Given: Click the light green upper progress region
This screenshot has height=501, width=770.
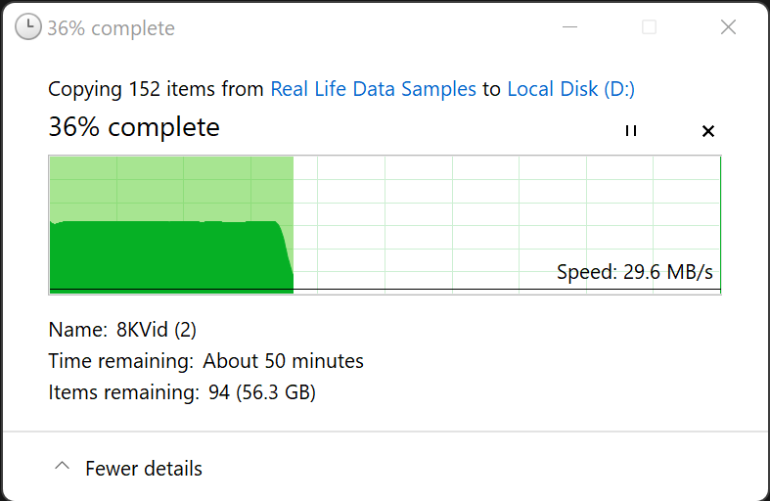Looking at the screenshot, I should pyautogui.click(x=171, y=188).
